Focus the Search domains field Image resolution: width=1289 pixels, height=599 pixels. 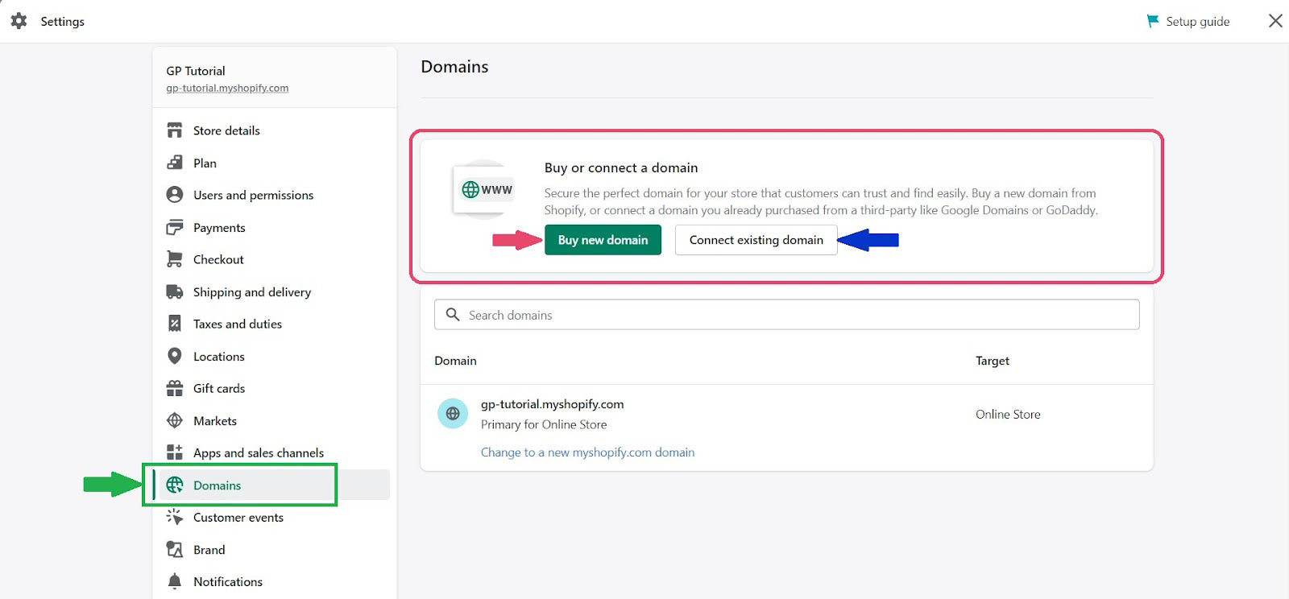click(x=786, y=315)
